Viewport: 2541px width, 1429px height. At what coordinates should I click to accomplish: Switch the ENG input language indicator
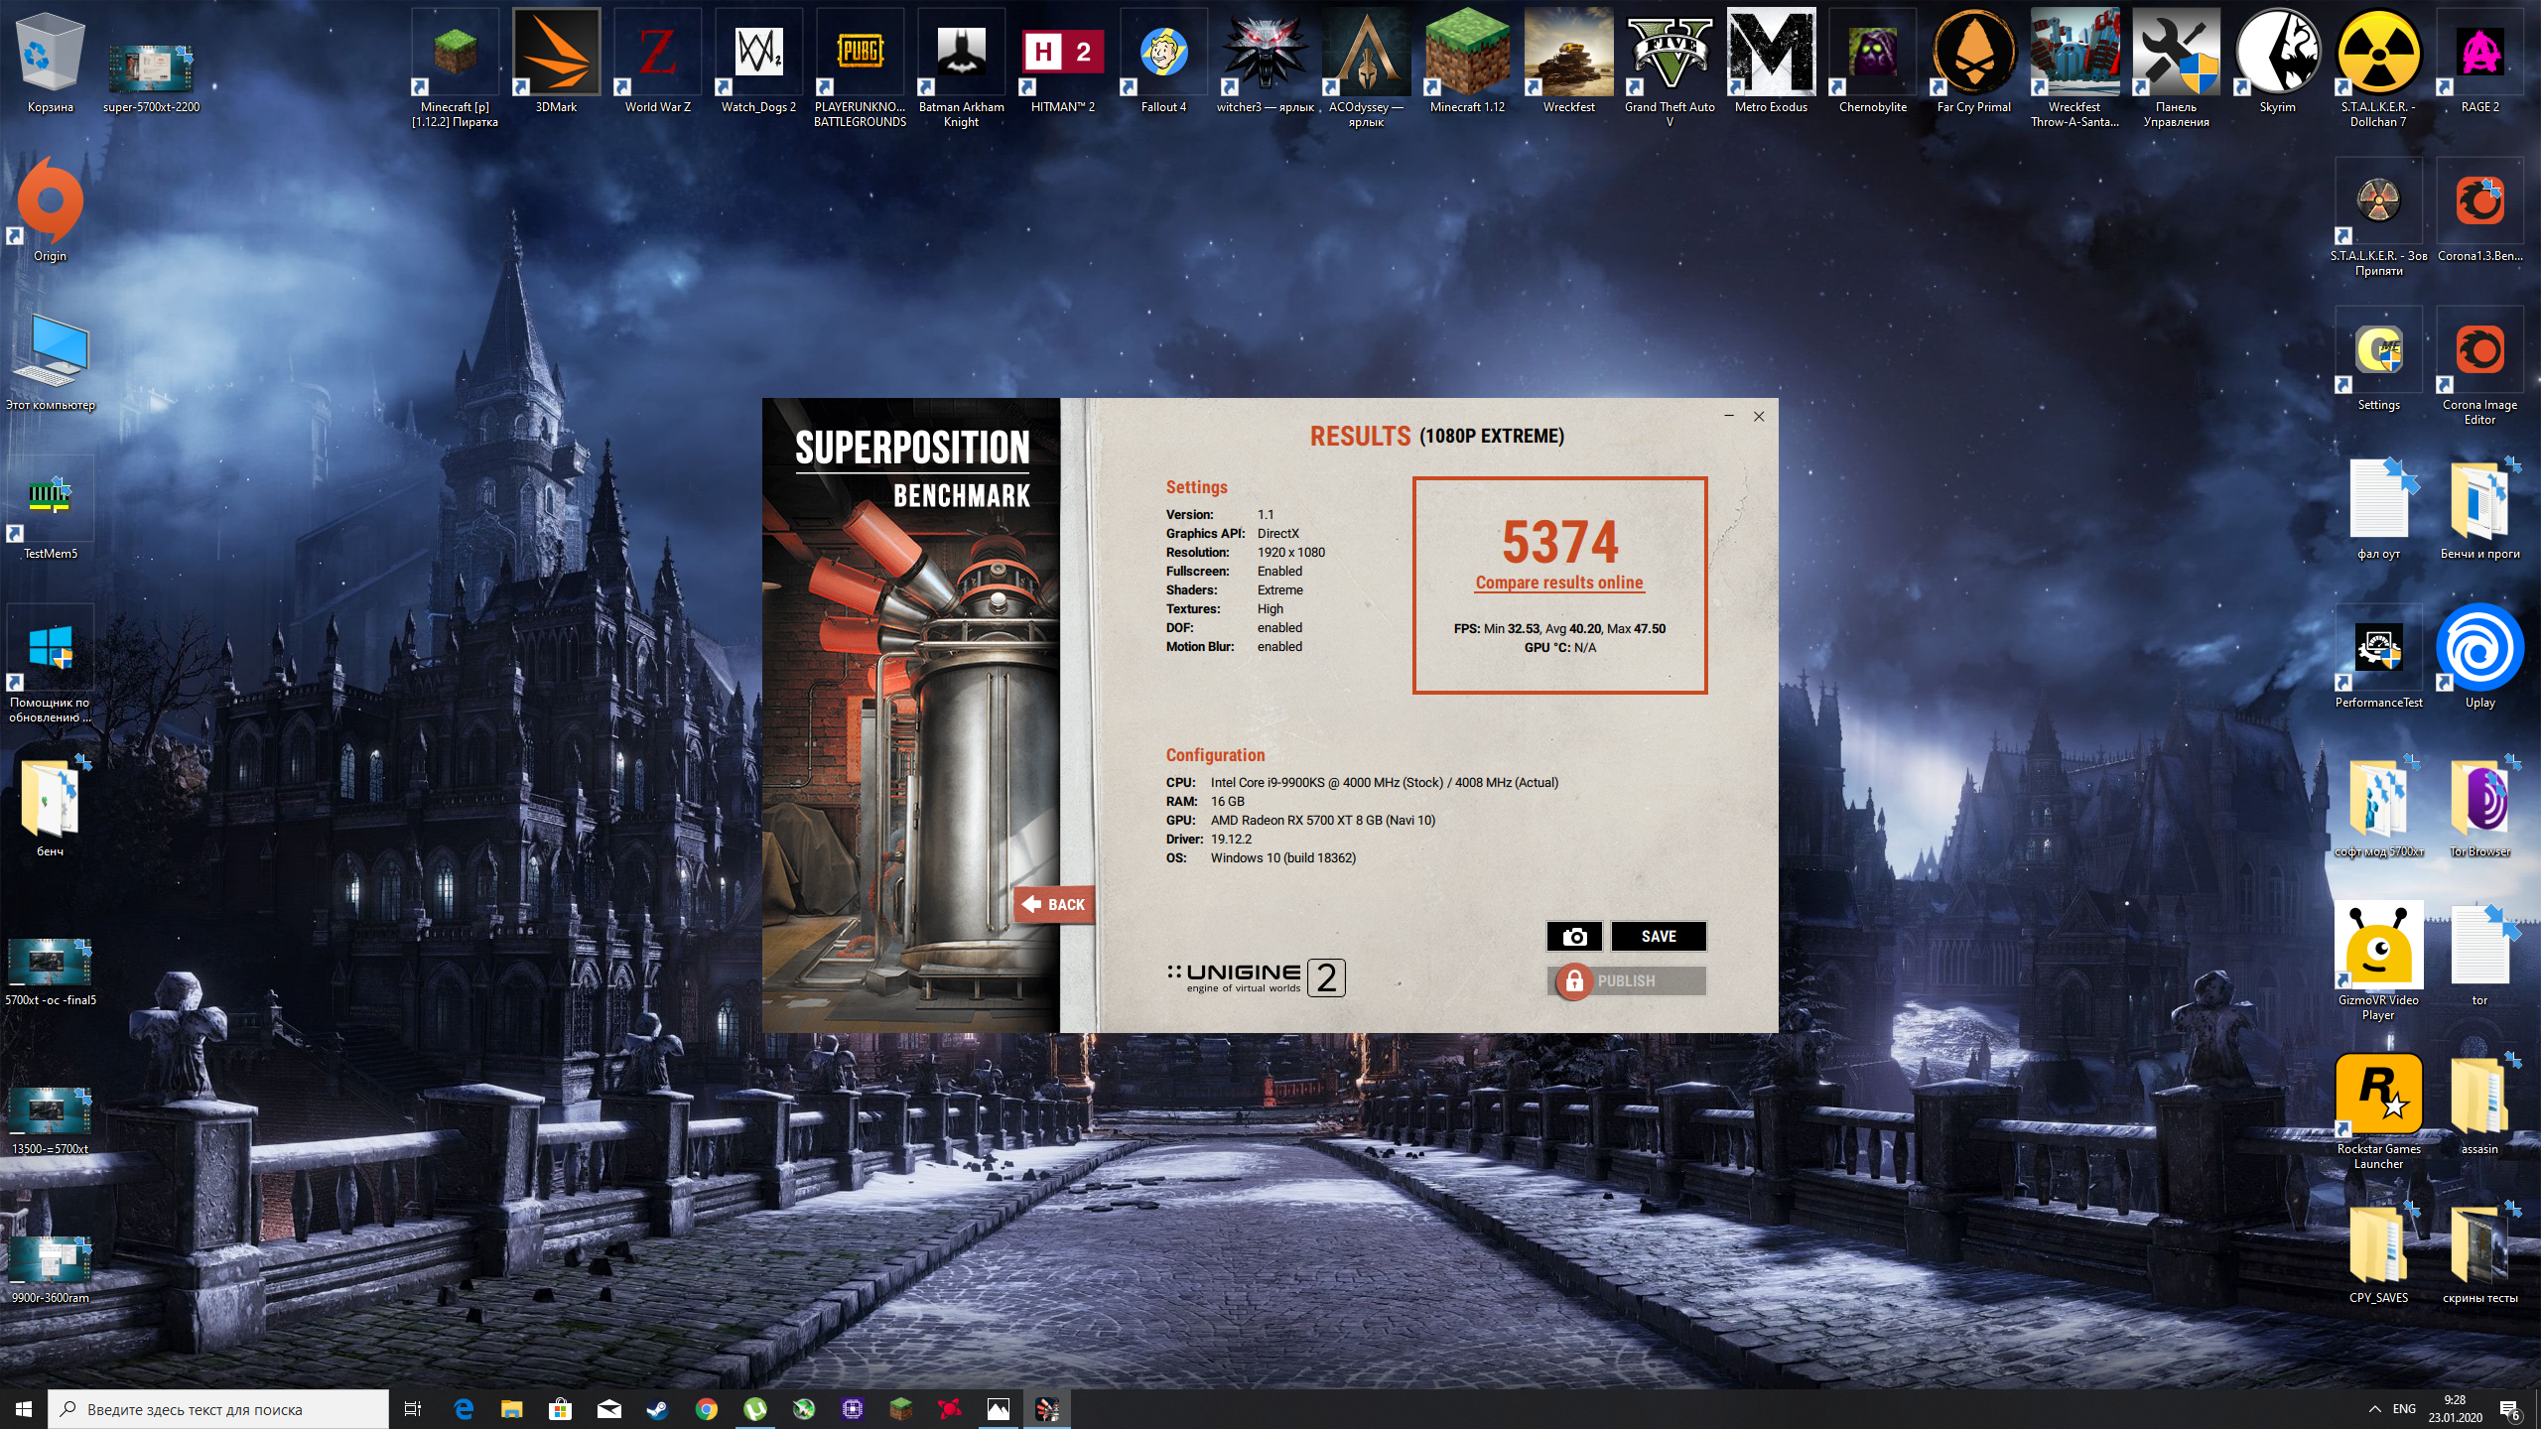click(2404, 1409)
